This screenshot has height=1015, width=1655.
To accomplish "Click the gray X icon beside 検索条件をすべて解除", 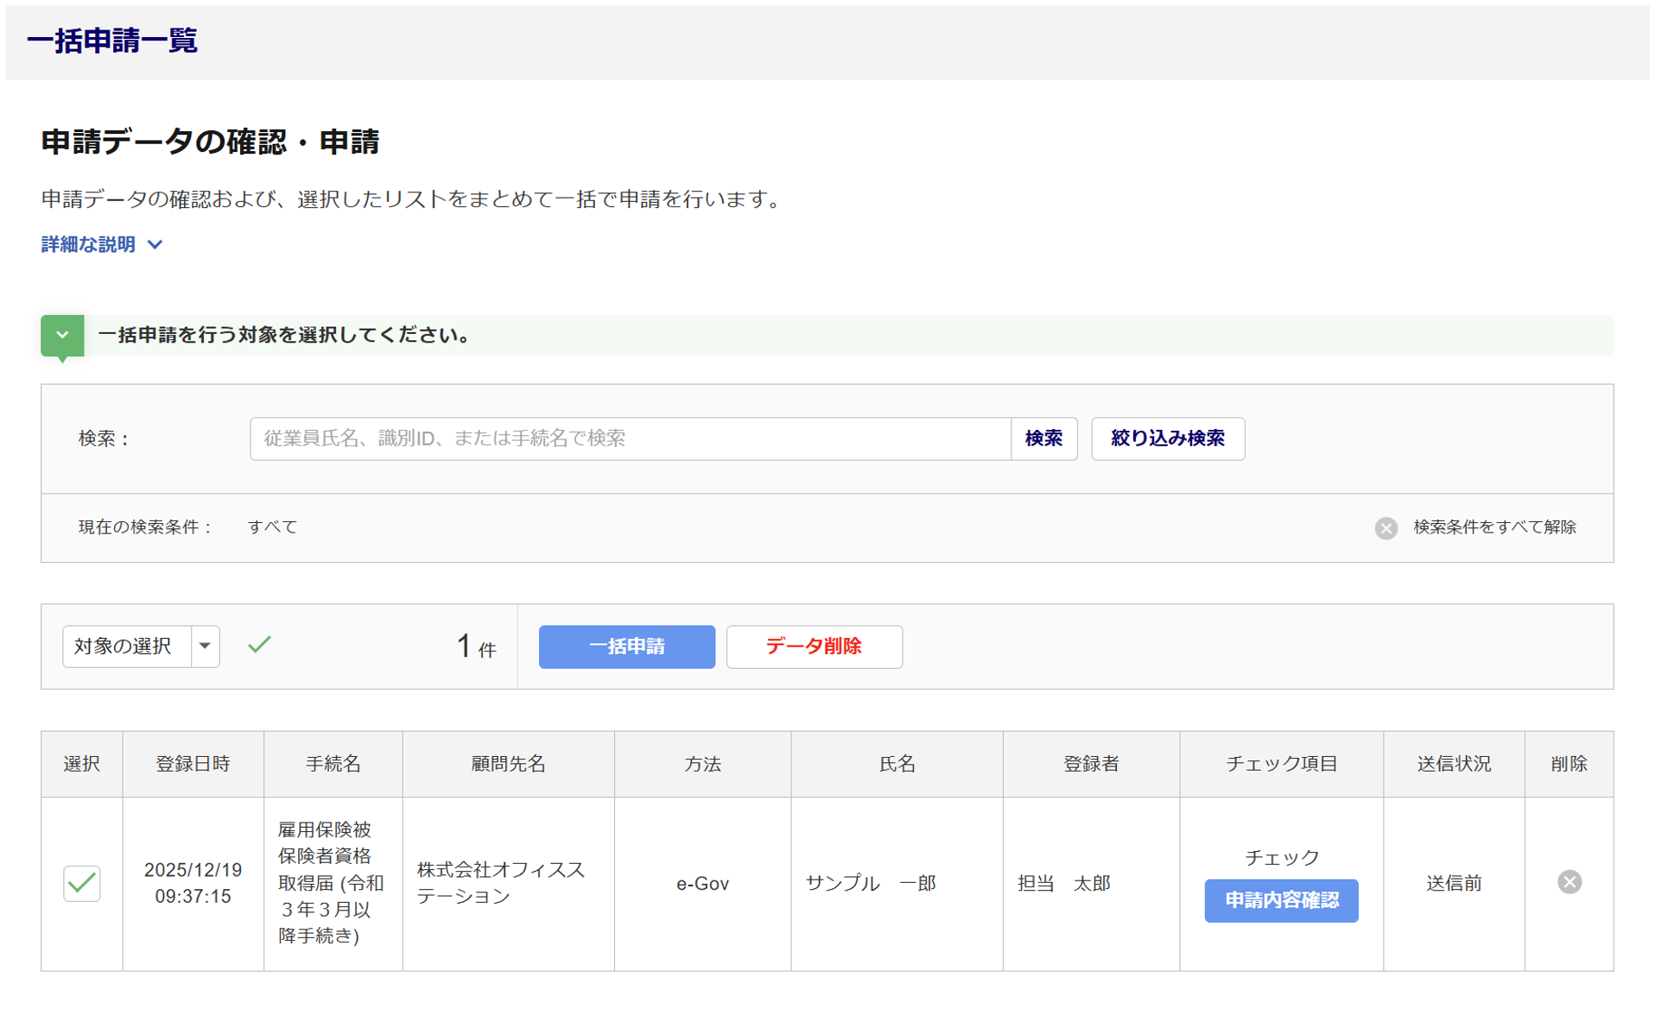I will click(1386, 527).
